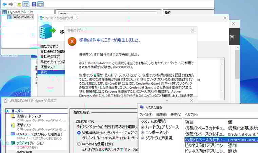Image resolution: width=258 pixels, height=153 pixels.
Task: Close the WS2025VM01 の Hyper-V の設定 window
Action: point(191,100)
